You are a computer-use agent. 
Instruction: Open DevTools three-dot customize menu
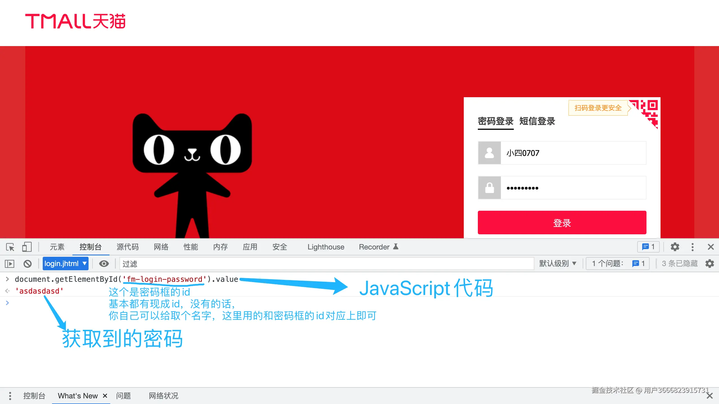pos(693,247)
